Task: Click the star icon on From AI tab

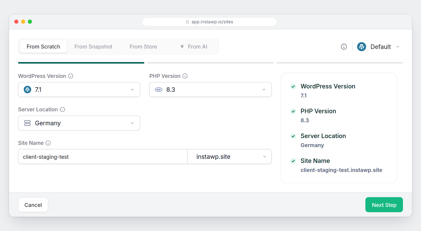Action: tap(182, 46)
